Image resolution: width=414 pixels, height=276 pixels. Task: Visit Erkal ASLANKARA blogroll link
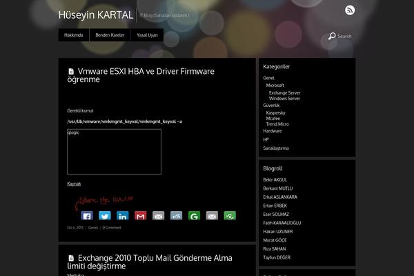tap(280, 197)
